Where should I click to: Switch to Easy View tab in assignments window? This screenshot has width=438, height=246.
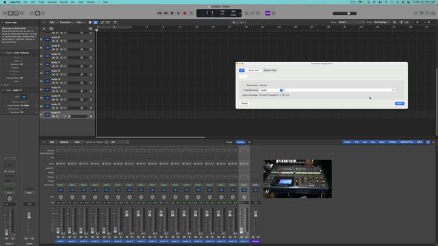coord(254,70)
